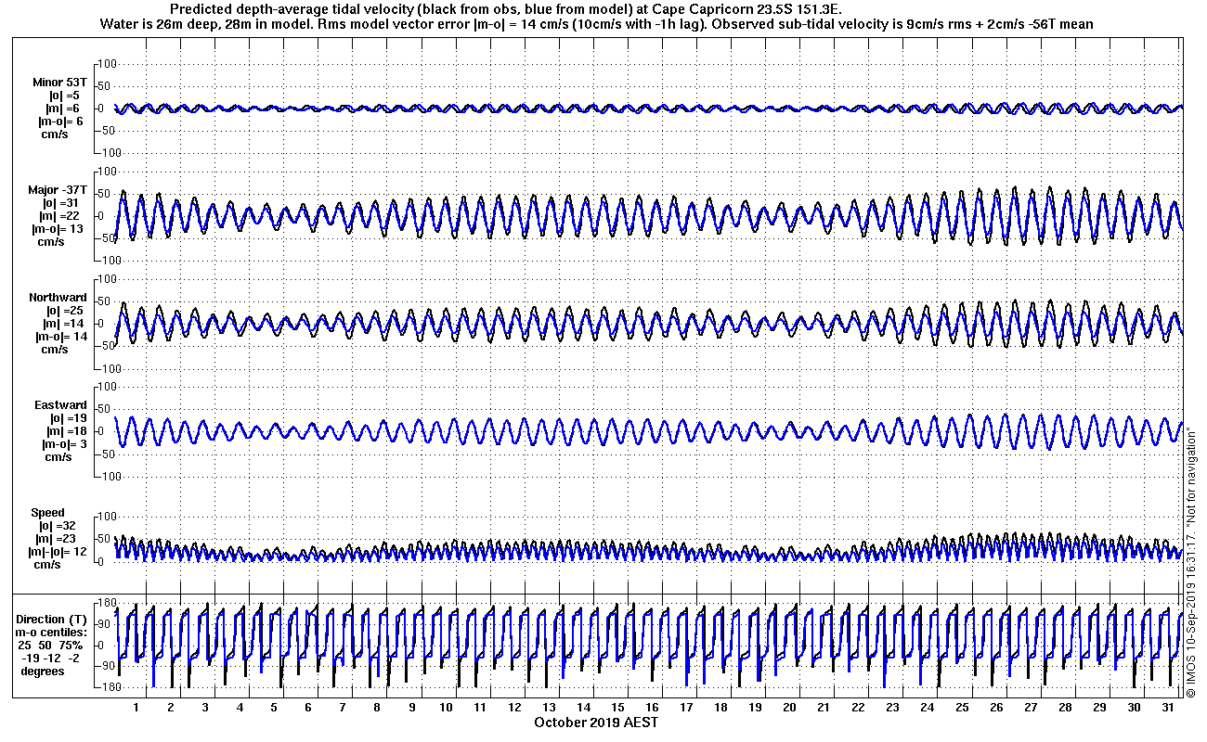The width and height of the screenshot is (1207, 742).
Task: Click day "25" on the x-axis
Action: pyautogui.click(x=962, y=707)
